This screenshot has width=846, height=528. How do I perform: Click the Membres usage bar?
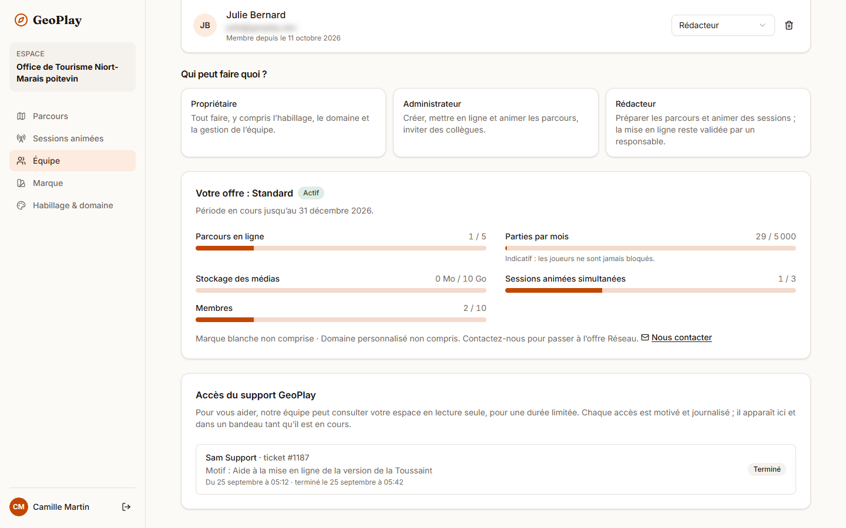coord(341,320)
